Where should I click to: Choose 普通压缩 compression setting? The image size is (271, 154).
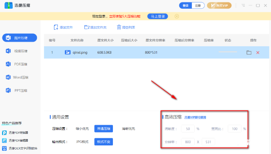click(103, 128)
